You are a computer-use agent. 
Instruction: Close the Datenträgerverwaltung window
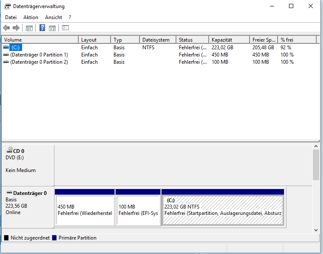[311, 6]
